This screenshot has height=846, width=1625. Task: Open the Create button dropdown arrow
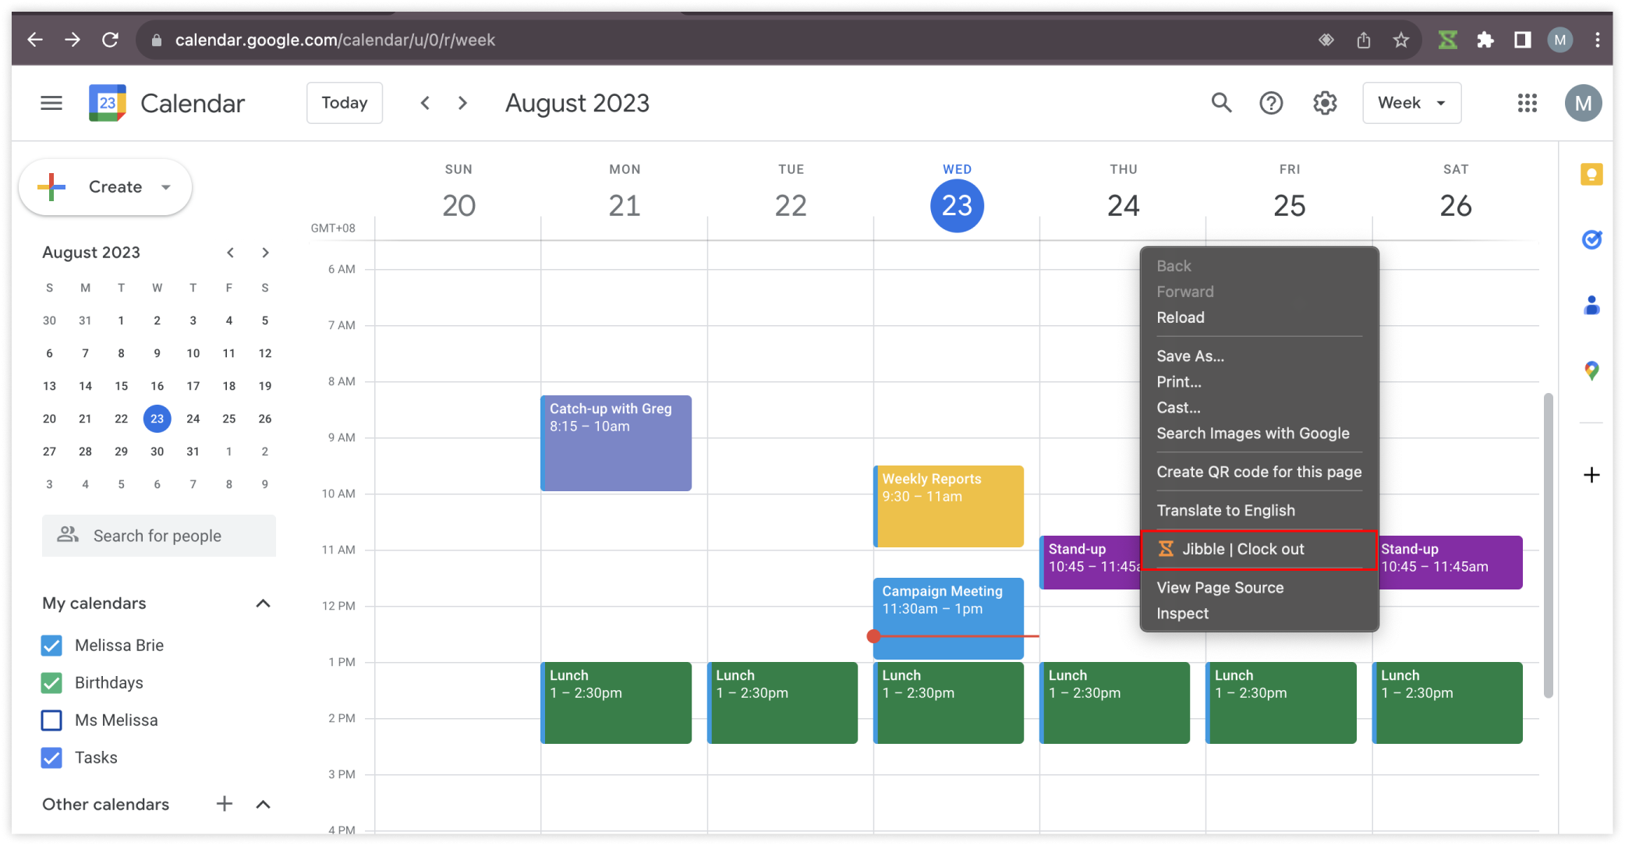click(x=165, y=187)
